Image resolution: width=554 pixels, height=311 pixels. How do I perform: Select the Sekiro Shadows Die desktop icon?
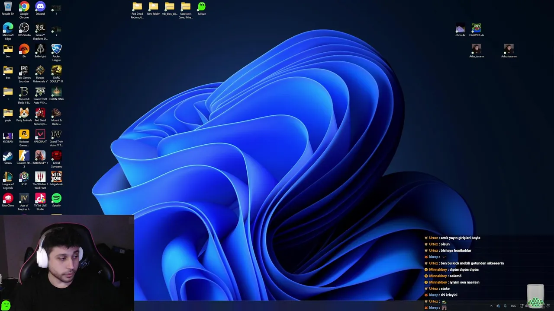click(40, 32)
